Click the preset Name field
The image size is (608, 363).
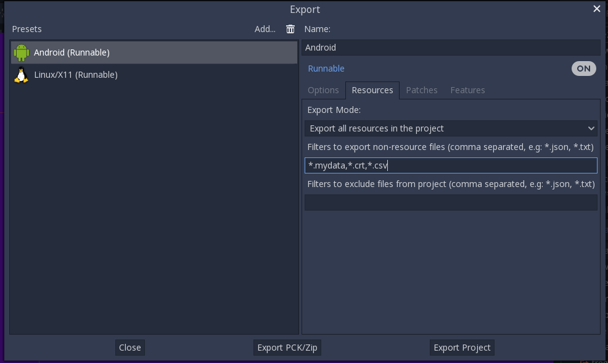pos(451,48)
